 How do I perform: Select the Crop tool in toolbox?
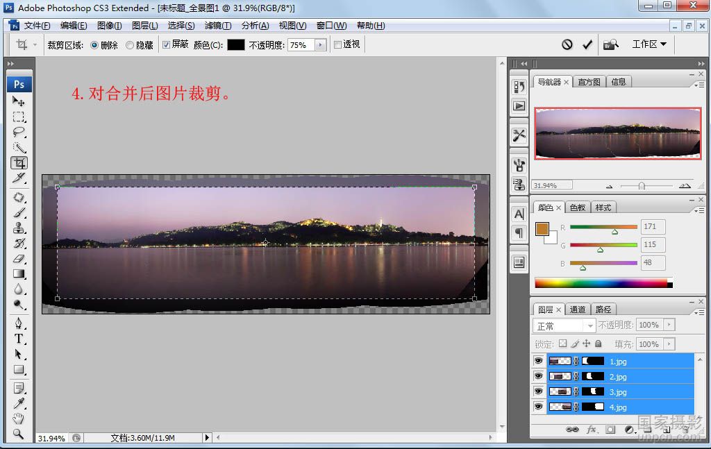click(19, 163)
